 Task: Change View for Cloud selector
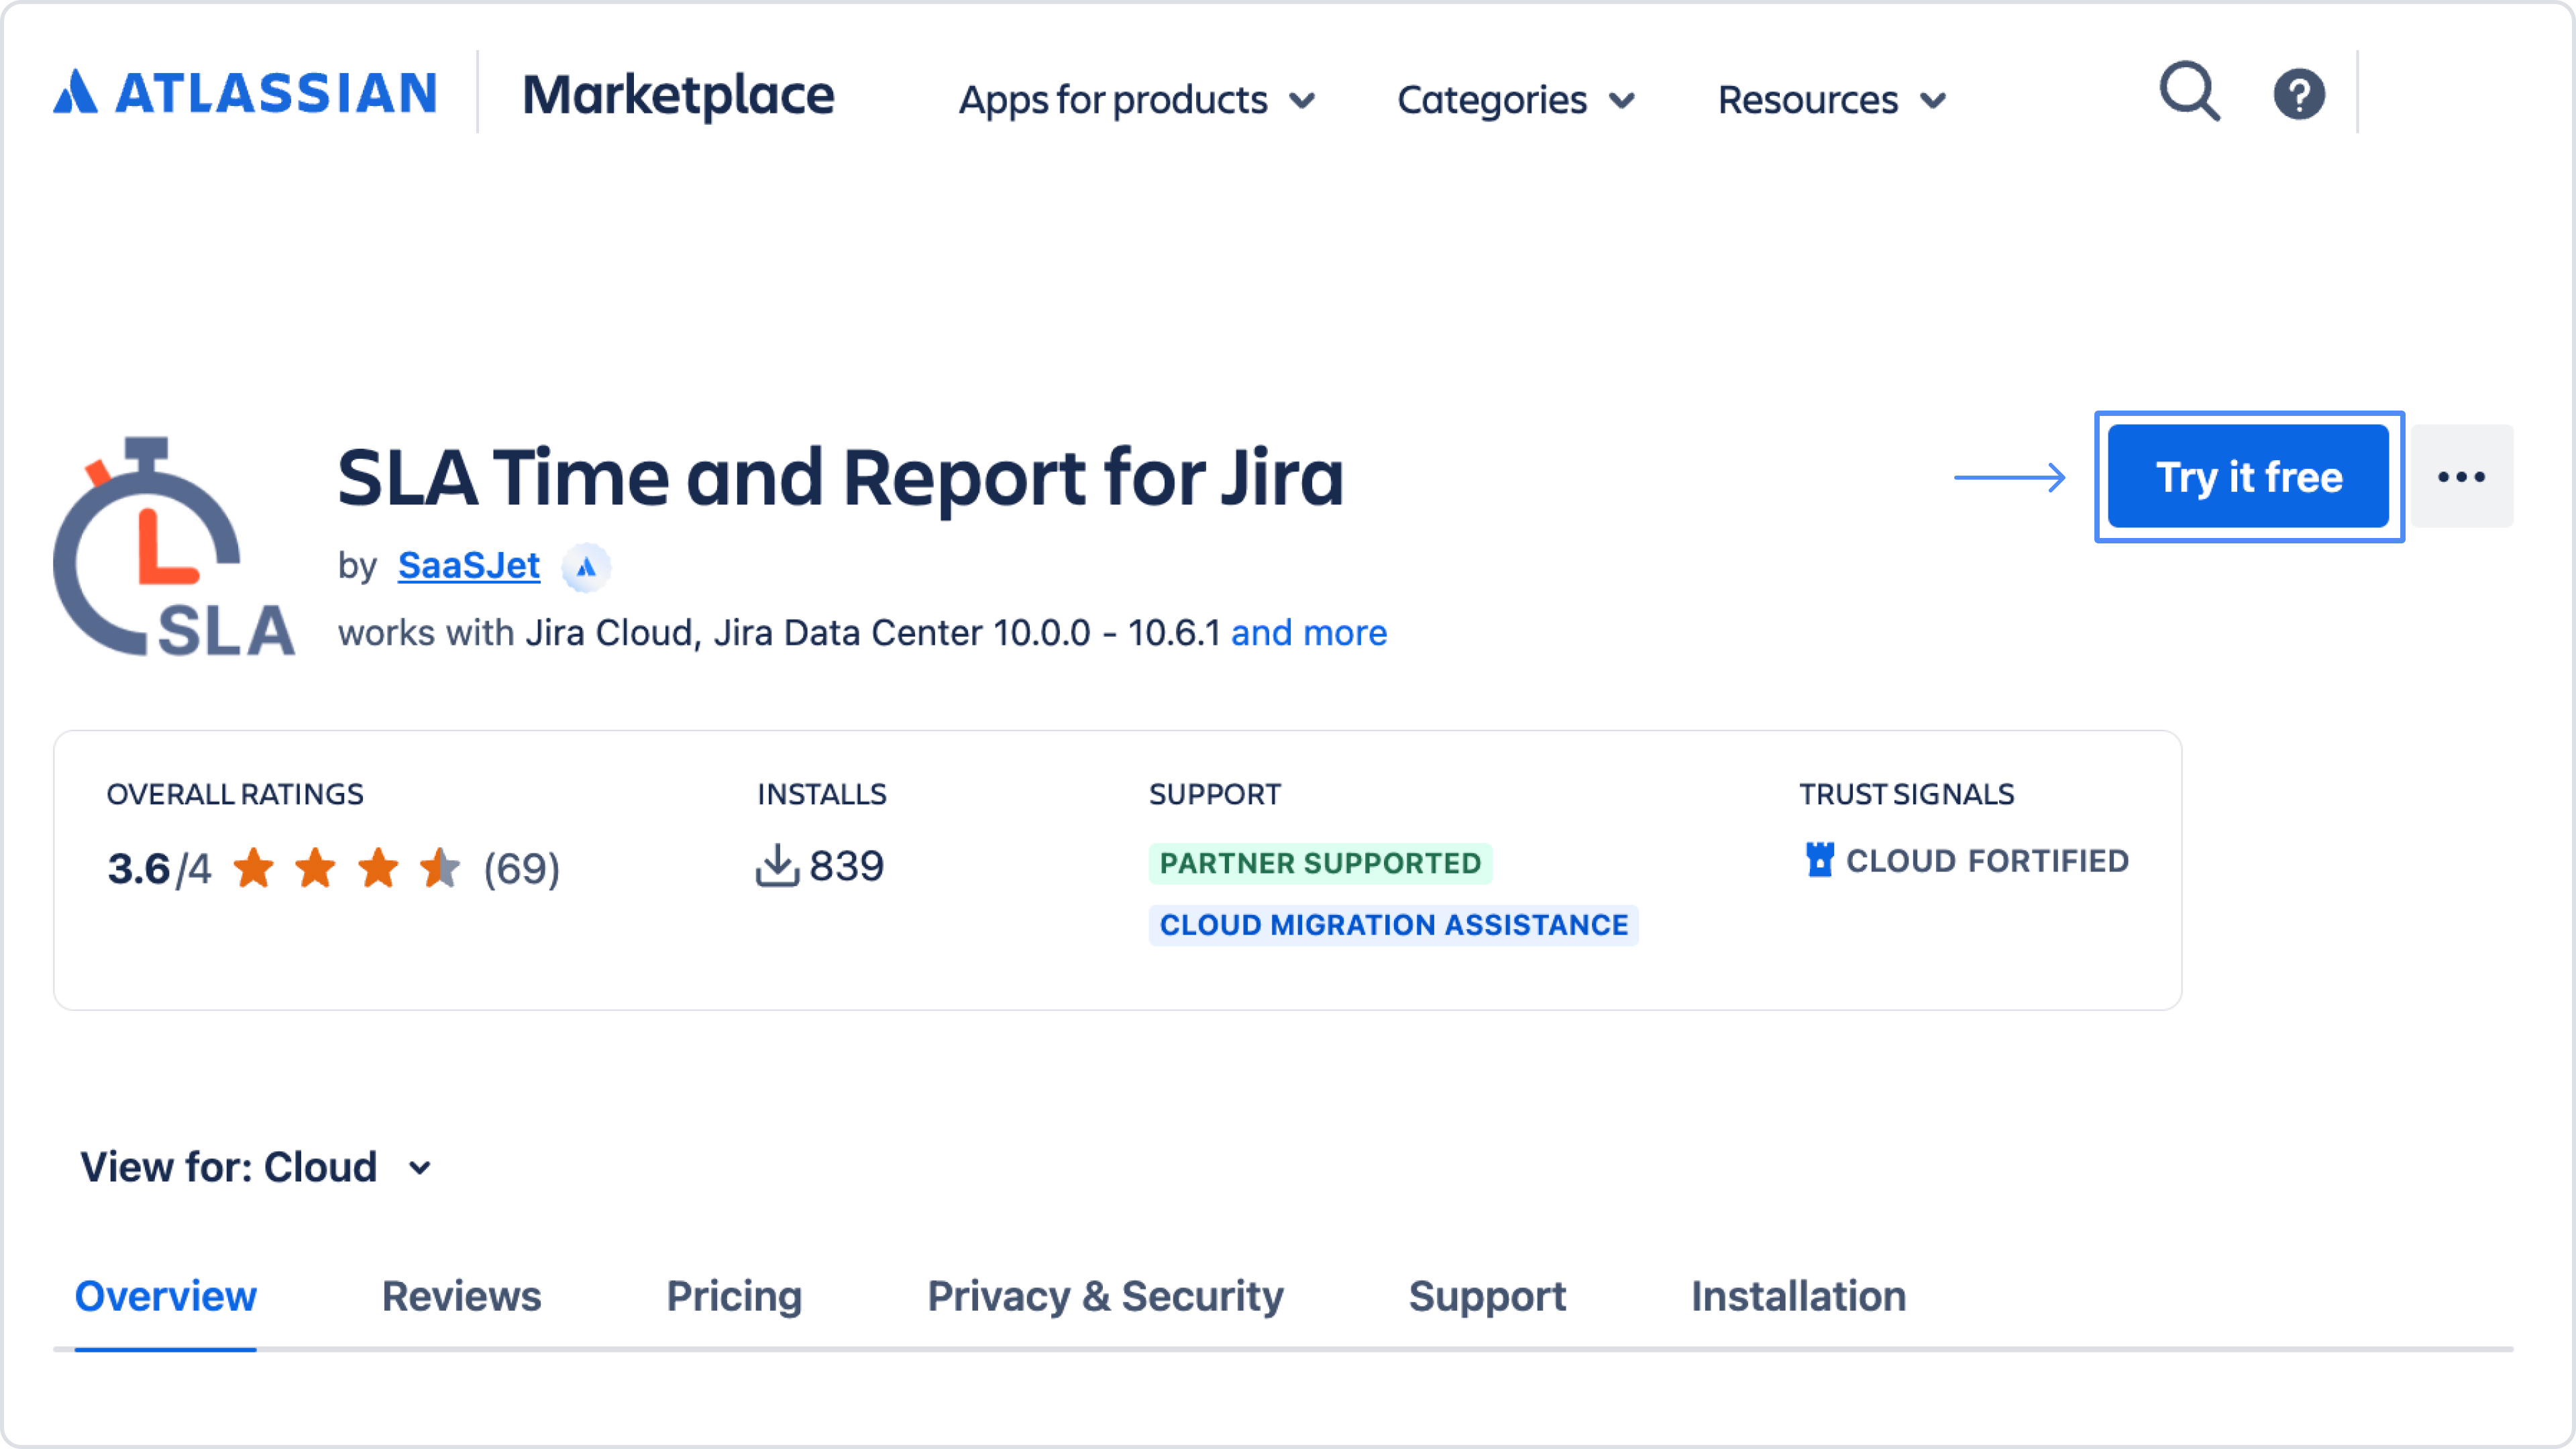[x=255, y=1167]
